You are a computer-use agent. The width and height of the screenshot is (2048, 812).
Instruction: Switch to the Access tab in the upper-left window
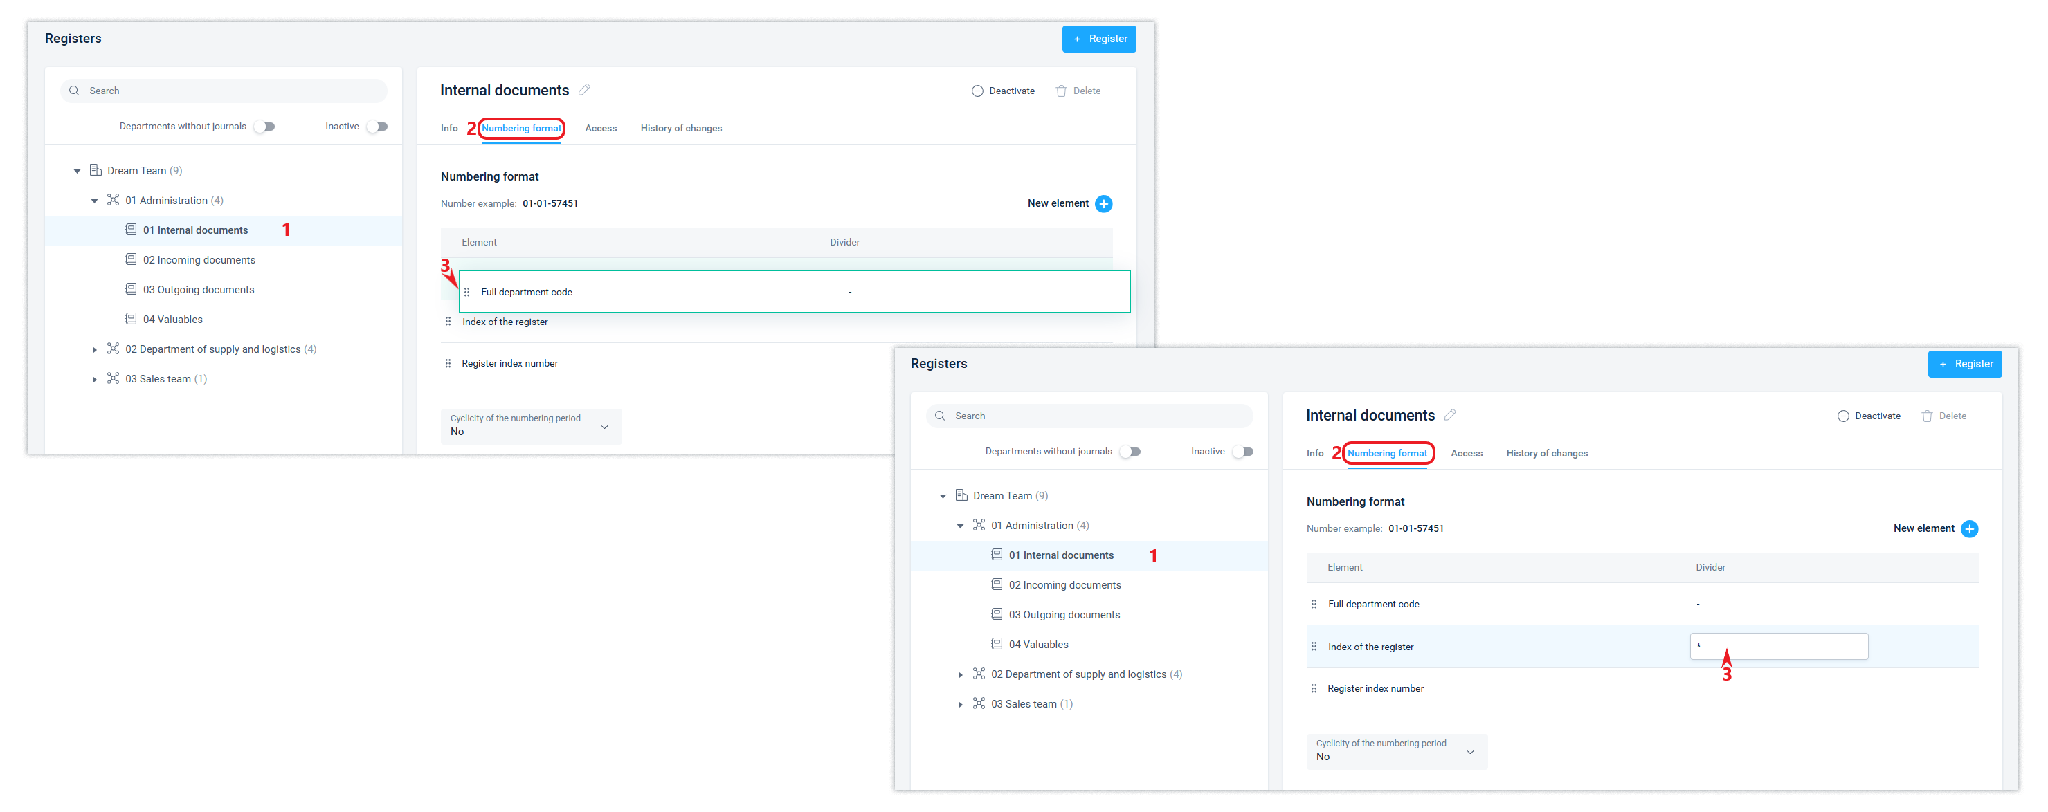coord(600,129)
